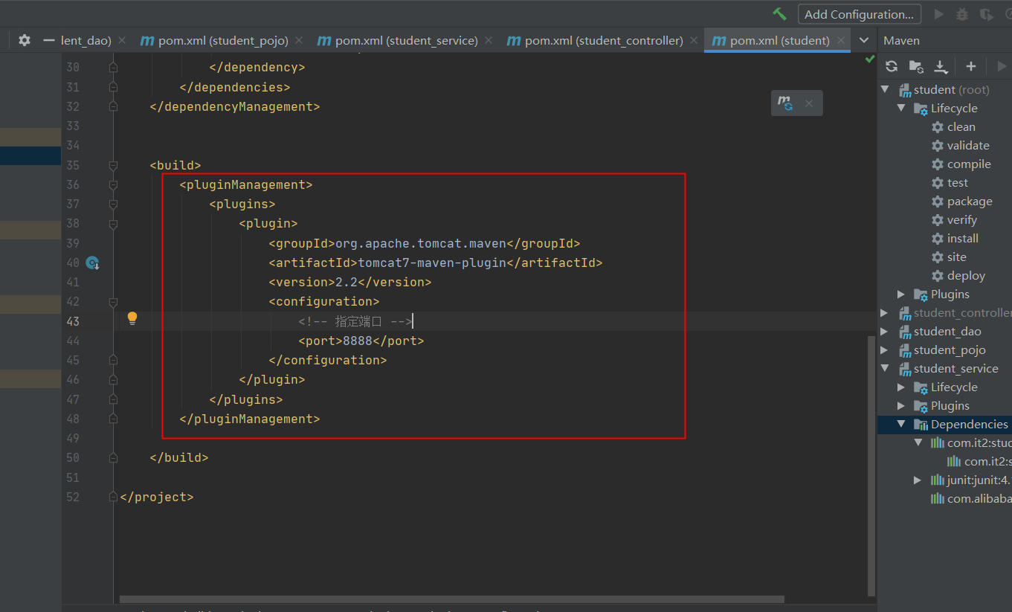
Task: Click Reload All Maven Projects icon
Action: tap(892, 67)
